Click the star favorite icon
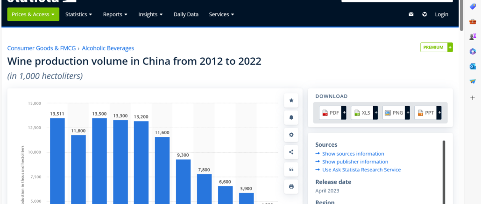This screenshot has height=204, width=481. tap(291, 100)
